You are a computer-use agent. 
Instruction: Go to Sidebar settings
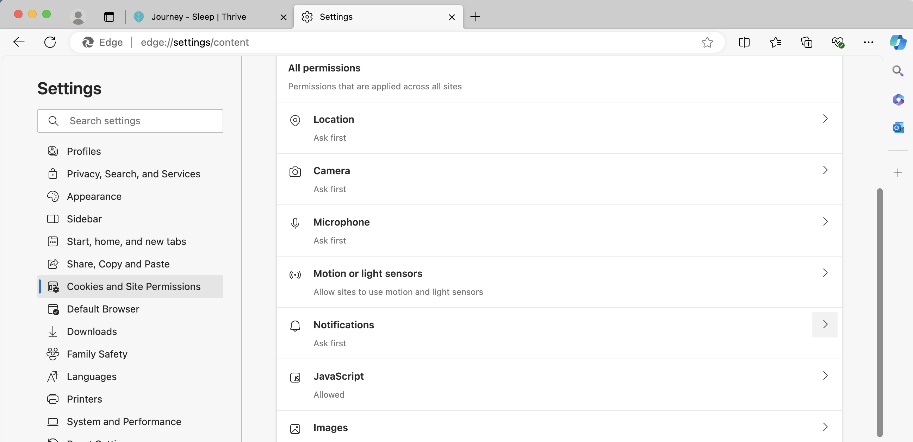point(130,219)
